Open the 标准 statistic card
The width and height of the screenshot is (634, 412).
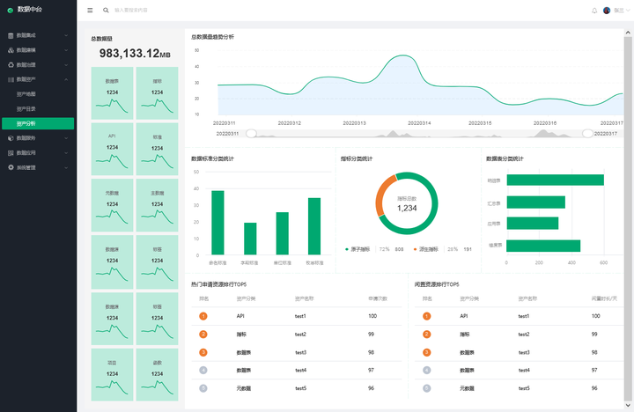coord(158,149)
